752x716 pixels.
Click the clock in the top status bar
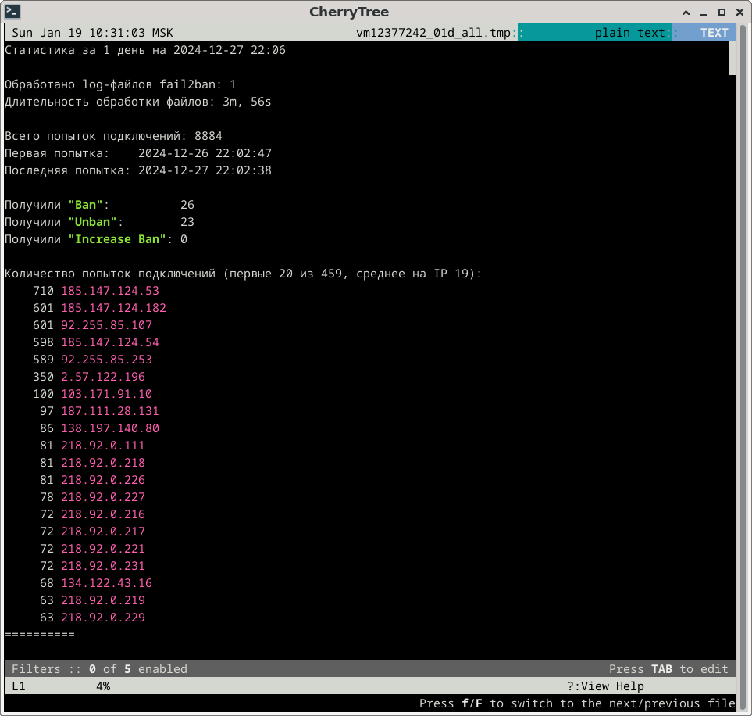[x=92, y=33]
